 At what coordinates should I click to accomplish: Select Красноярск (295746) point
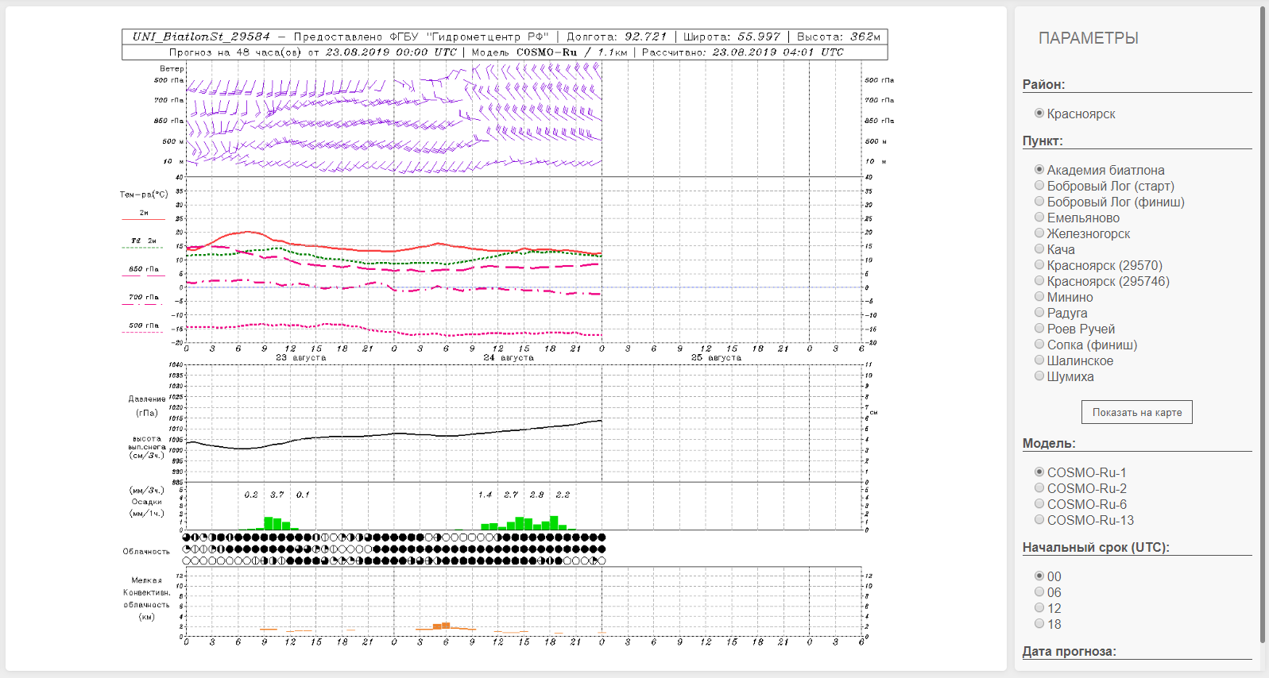[1039, 281]
